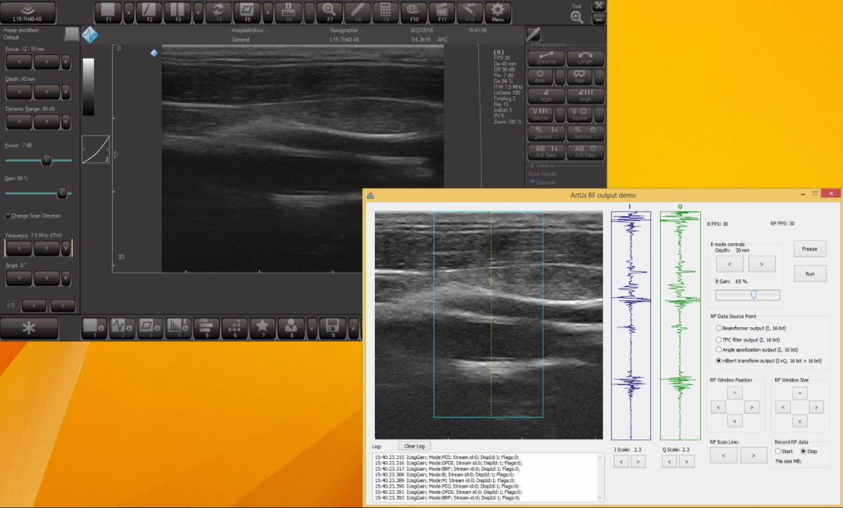
Task: Click the F5 steered view button
Action: (x=248, y=12)
